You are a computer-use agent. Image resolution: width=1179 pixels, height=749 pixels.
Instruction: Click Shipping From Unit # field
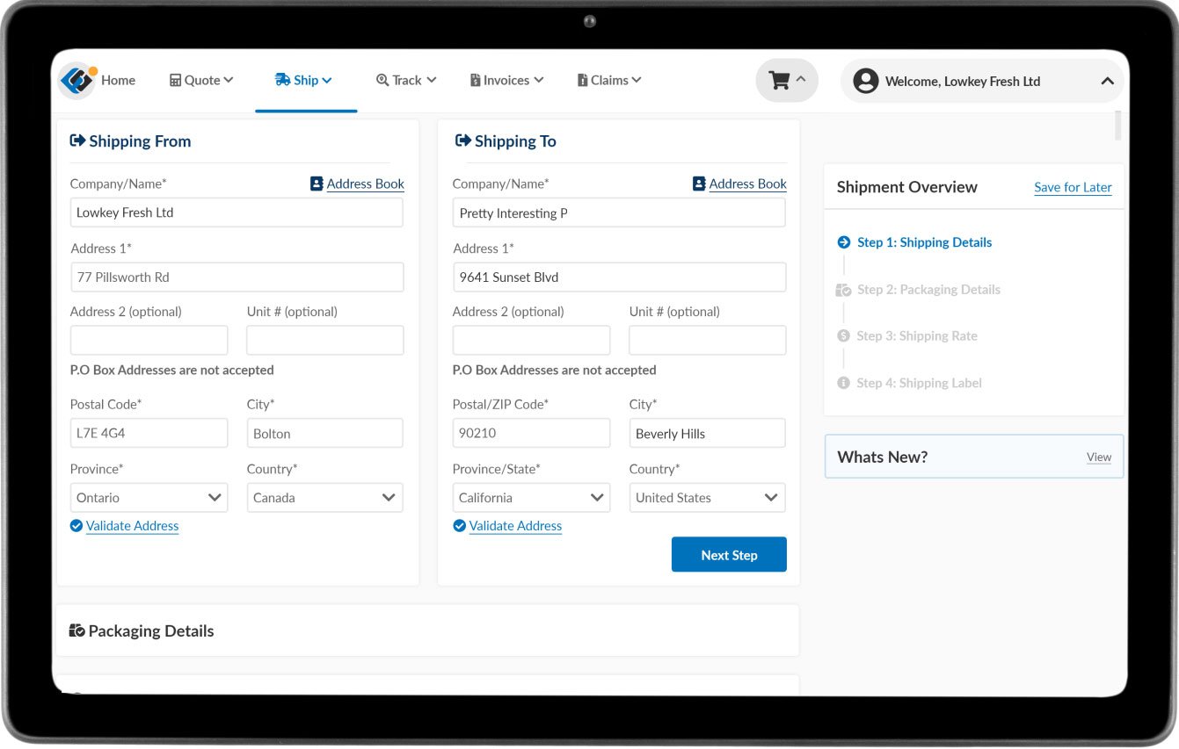(x=325, y=341)
